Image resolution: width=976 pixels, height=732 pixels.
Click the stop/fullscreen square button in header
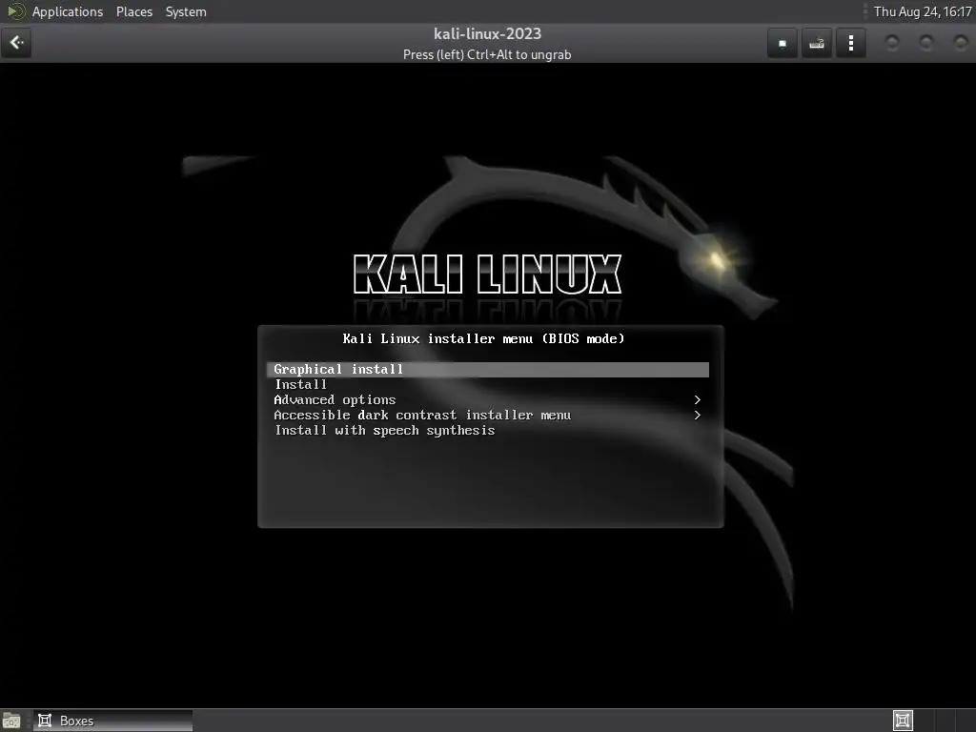[783, 43]
